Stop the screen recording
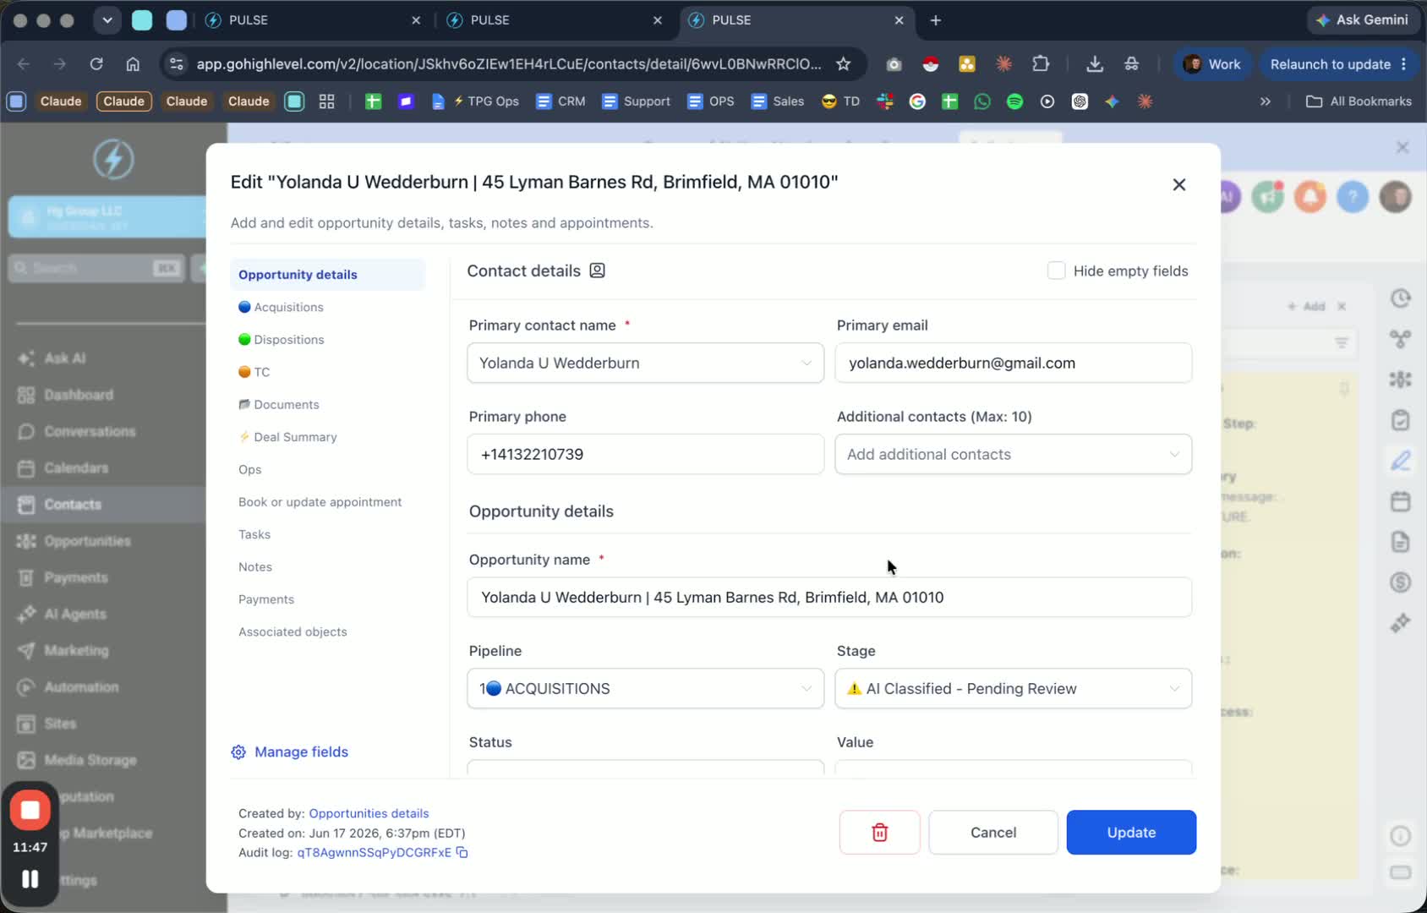 (x=30, y=810)
